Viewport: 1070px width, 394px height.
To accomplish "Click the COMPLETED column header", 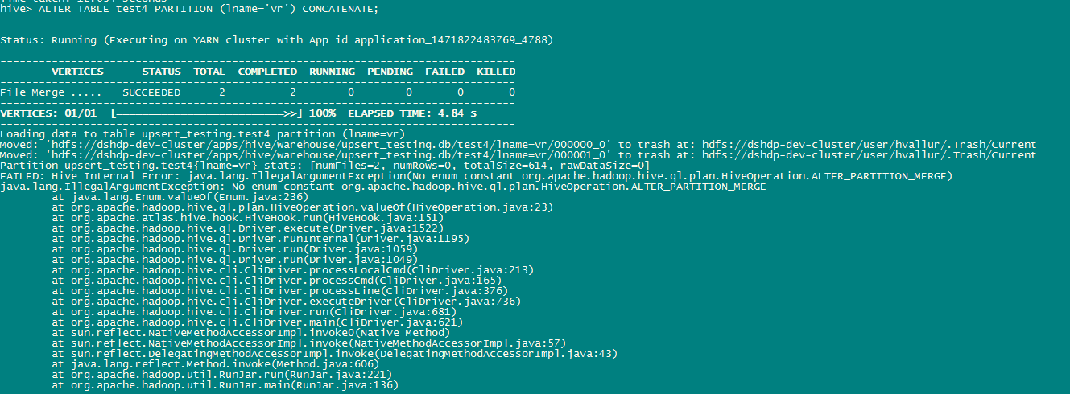I will (x=267, y=72).
